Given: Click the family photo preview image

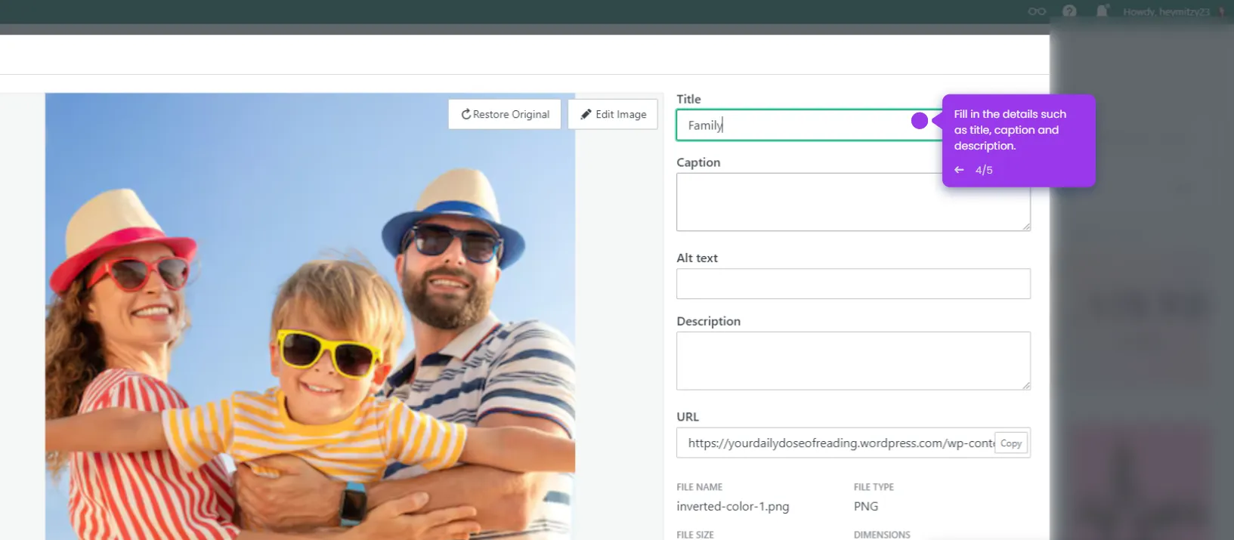Looking at the screenshot, I should click(310, 316).
